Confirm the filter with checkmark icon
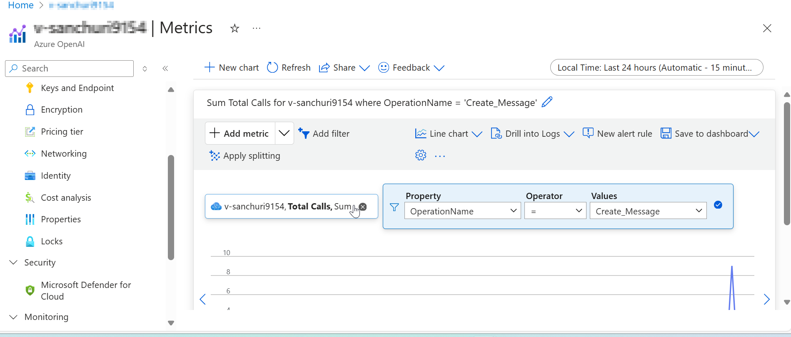The height and width of the screenshot is (337, 791). click(x=718, y=205)
